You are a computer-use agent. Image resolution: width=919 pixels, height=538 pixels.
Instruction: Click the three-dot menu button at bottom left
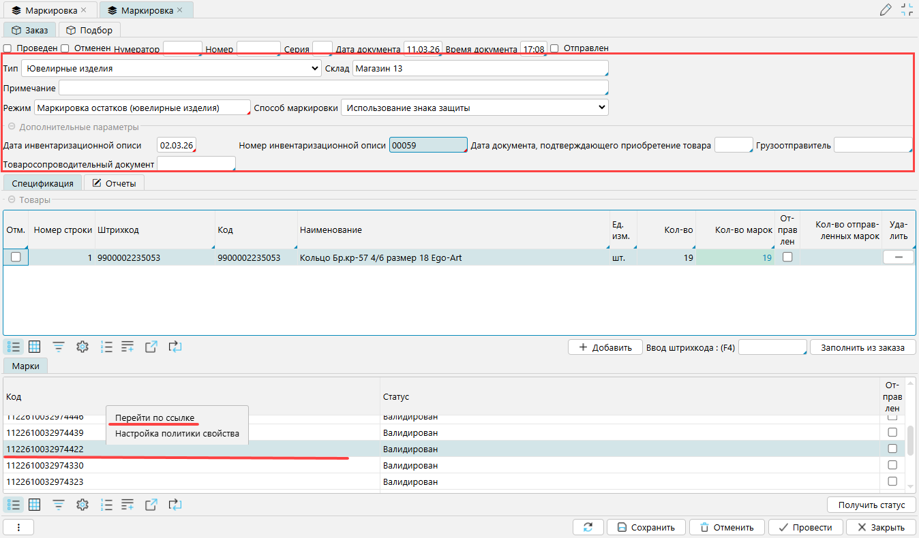click(18, 527)
